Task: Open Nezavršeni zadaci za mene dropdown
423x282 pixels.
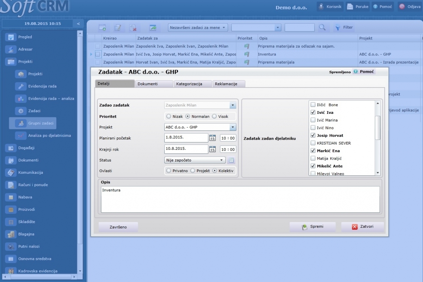Action: point(198,27)
